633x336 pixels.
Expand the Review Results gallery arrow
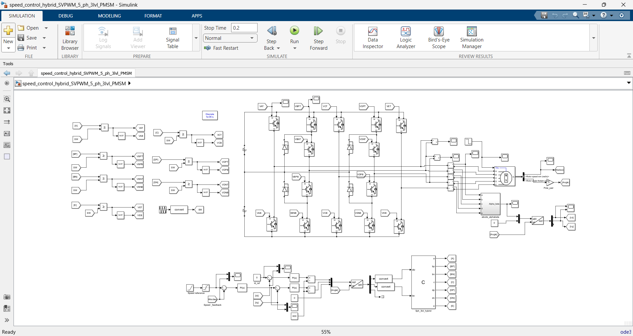[594, 38]
